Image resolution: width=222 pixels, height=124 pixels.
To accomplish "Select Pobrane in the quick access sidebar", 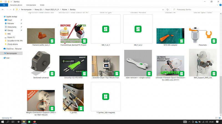I will click(11, 23).
